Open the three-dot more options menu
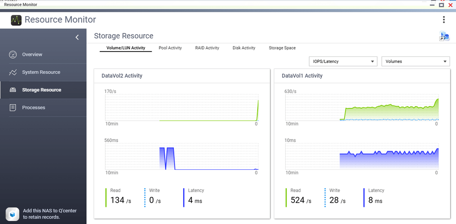456x224 pixels. click(443, 19)
